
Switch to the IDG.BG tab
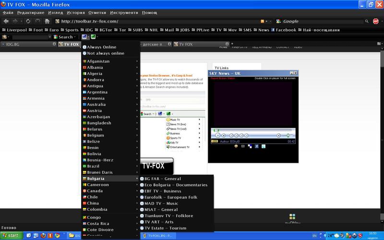29,44
